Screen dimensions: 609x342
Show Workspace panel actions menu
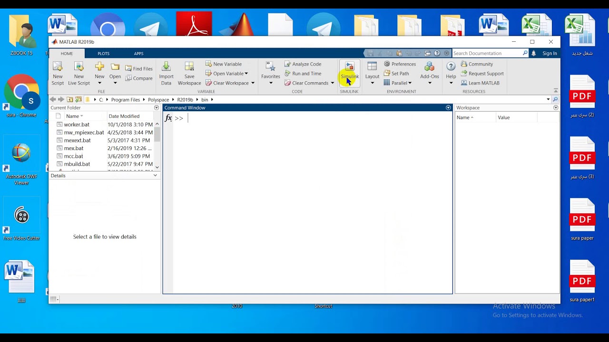[x=556, y=108]
